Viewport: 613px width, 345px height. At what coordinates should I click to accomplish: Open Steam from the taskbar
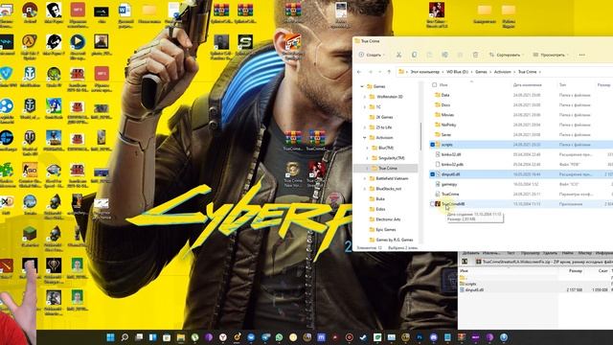(x=363, y=337)
